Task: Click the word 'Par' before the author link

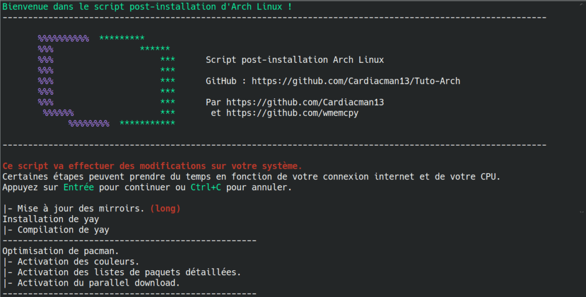Action: point(213,102)
